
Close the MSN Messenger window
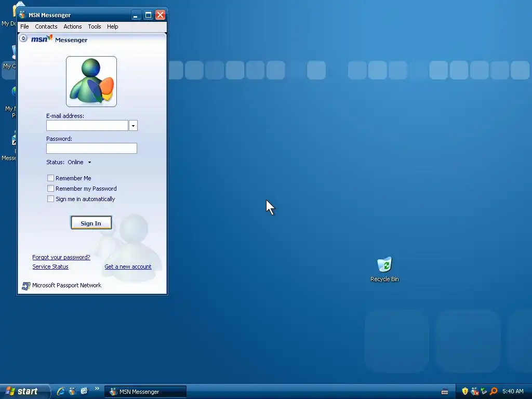coord(160,15)
